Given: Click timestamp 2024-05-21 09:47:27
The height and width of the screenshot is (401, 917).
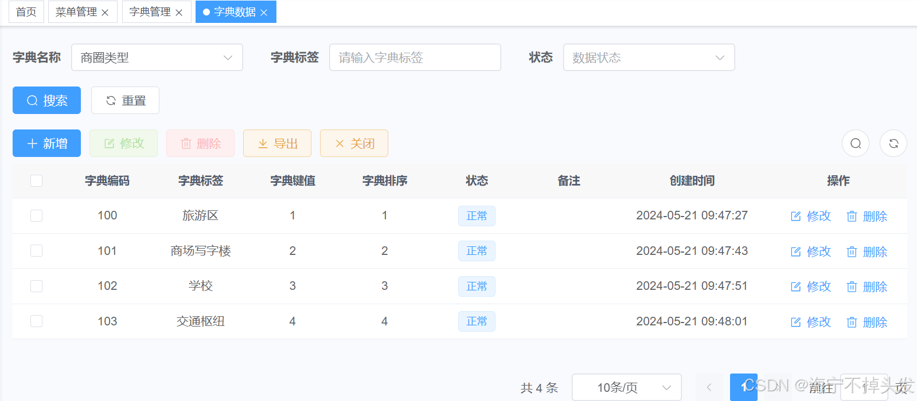Looking at the screenshot, I should (692, 215).
